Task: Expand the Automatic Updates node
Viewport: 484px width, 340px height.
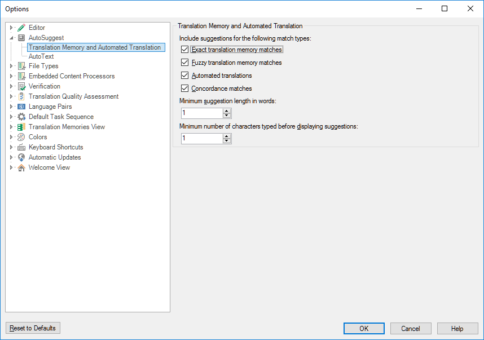Action: (x=11, y=157)
